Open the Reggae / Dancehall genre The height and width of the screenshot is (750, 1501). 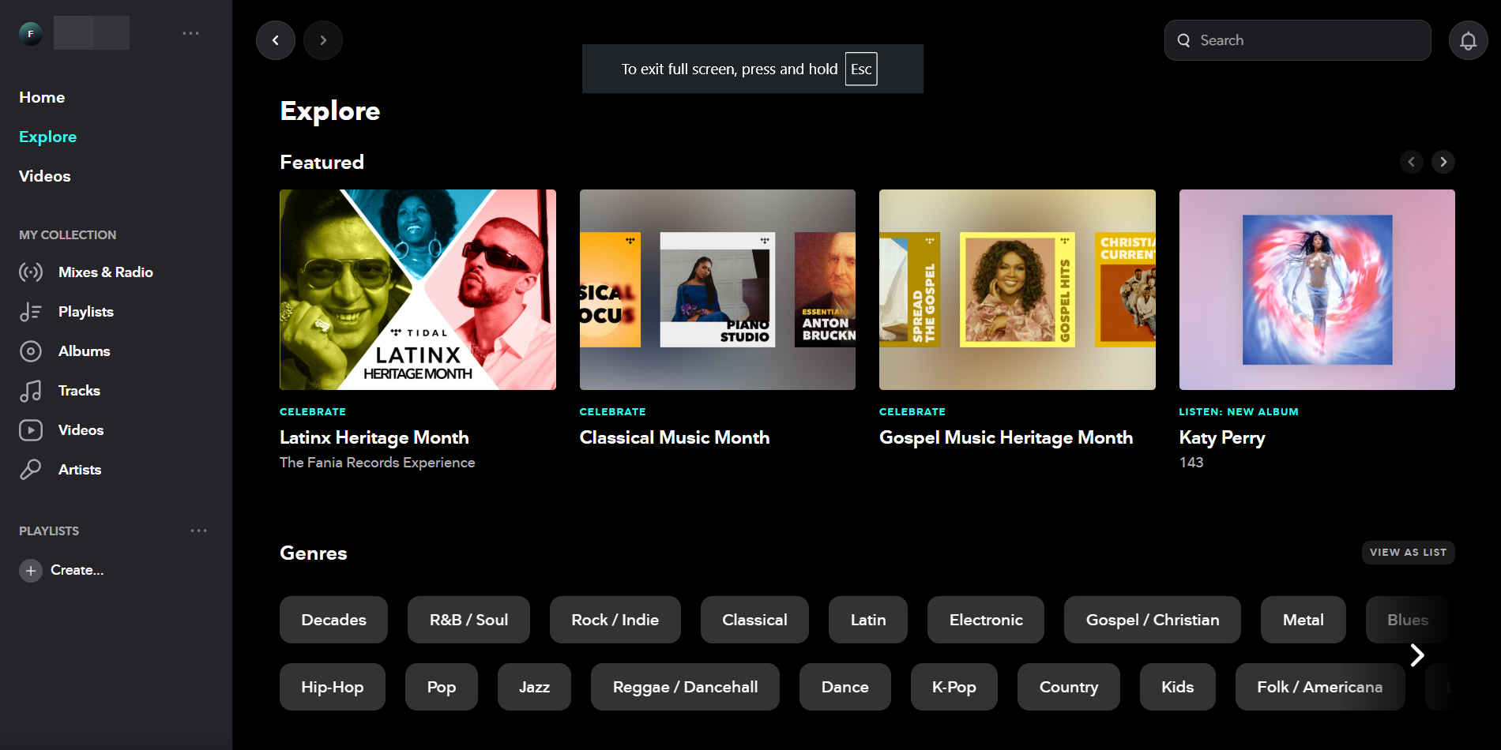coord(685,687)
